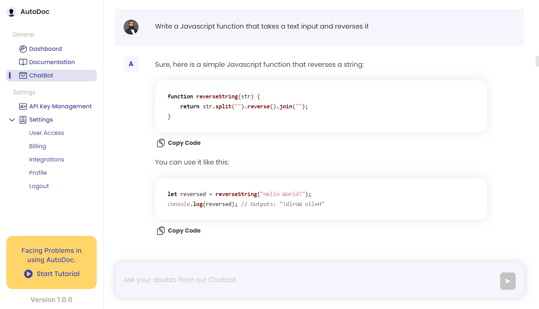Click the Start Tutorial link

click(x=58, y=274)
